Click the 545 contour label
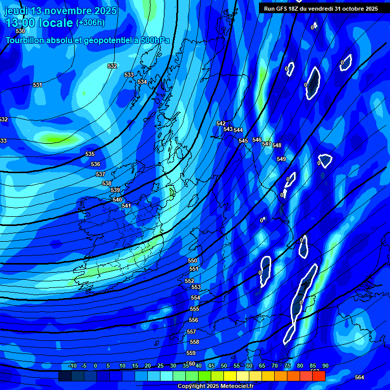 pyautogui.click(x=243, y=141)
